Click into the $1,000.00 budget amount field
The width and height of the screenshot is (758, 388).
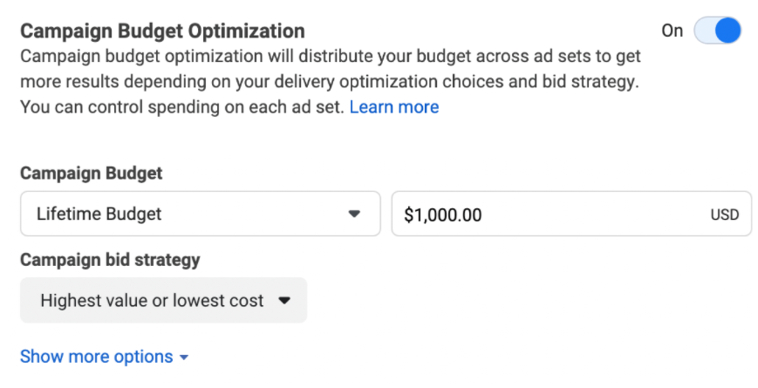(x=571, y=214)
